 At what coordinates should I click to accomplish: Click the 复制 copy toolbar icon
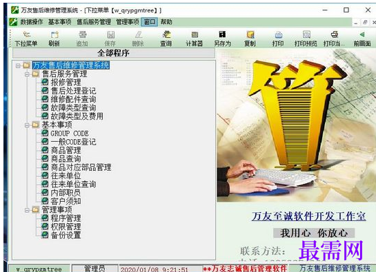pos(250,39)
